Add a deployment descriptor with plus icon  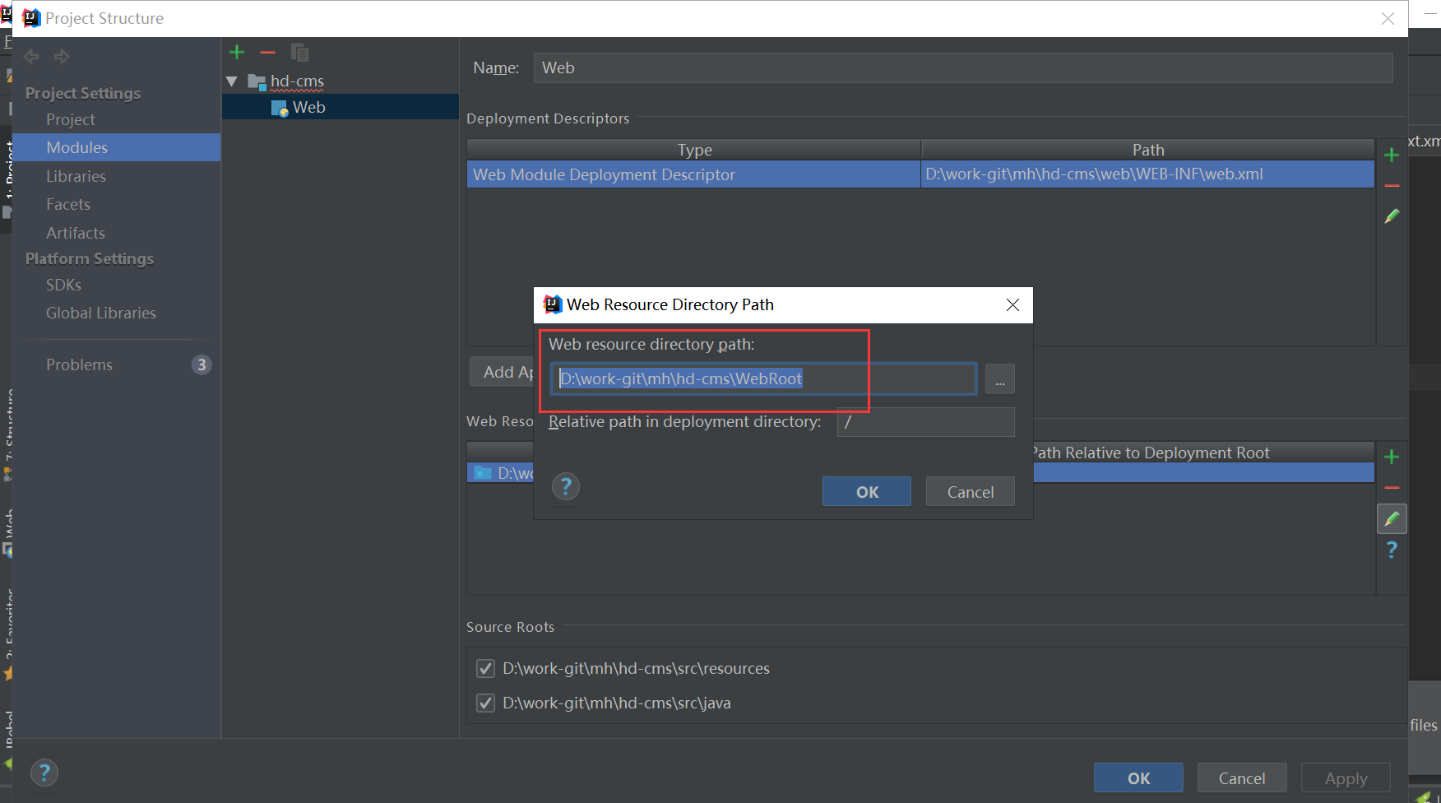click(1392, 155)
